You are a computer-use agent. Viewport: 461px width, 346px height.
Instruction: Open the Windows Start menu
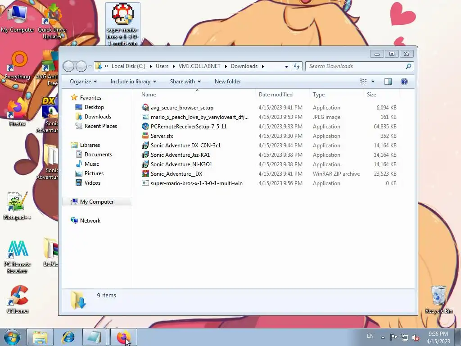coord(12,337)
